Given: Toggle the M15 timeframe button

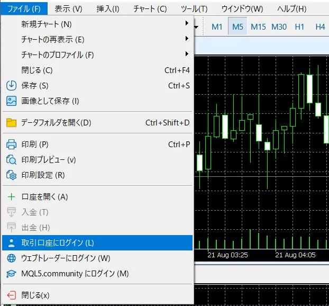Looking at the screenshot, I should (x=258, y=26).
